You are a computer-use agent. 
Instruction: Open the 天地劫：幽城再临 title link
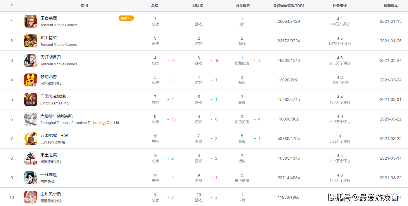click(57, 116)
